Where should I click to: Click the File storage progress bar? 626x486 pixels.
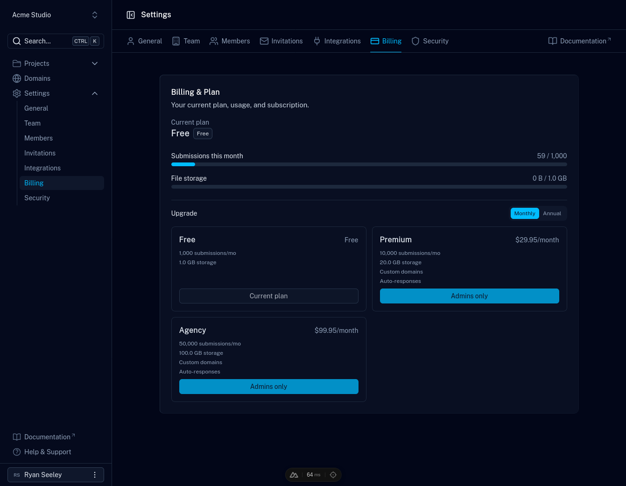(x=369, y=187)
